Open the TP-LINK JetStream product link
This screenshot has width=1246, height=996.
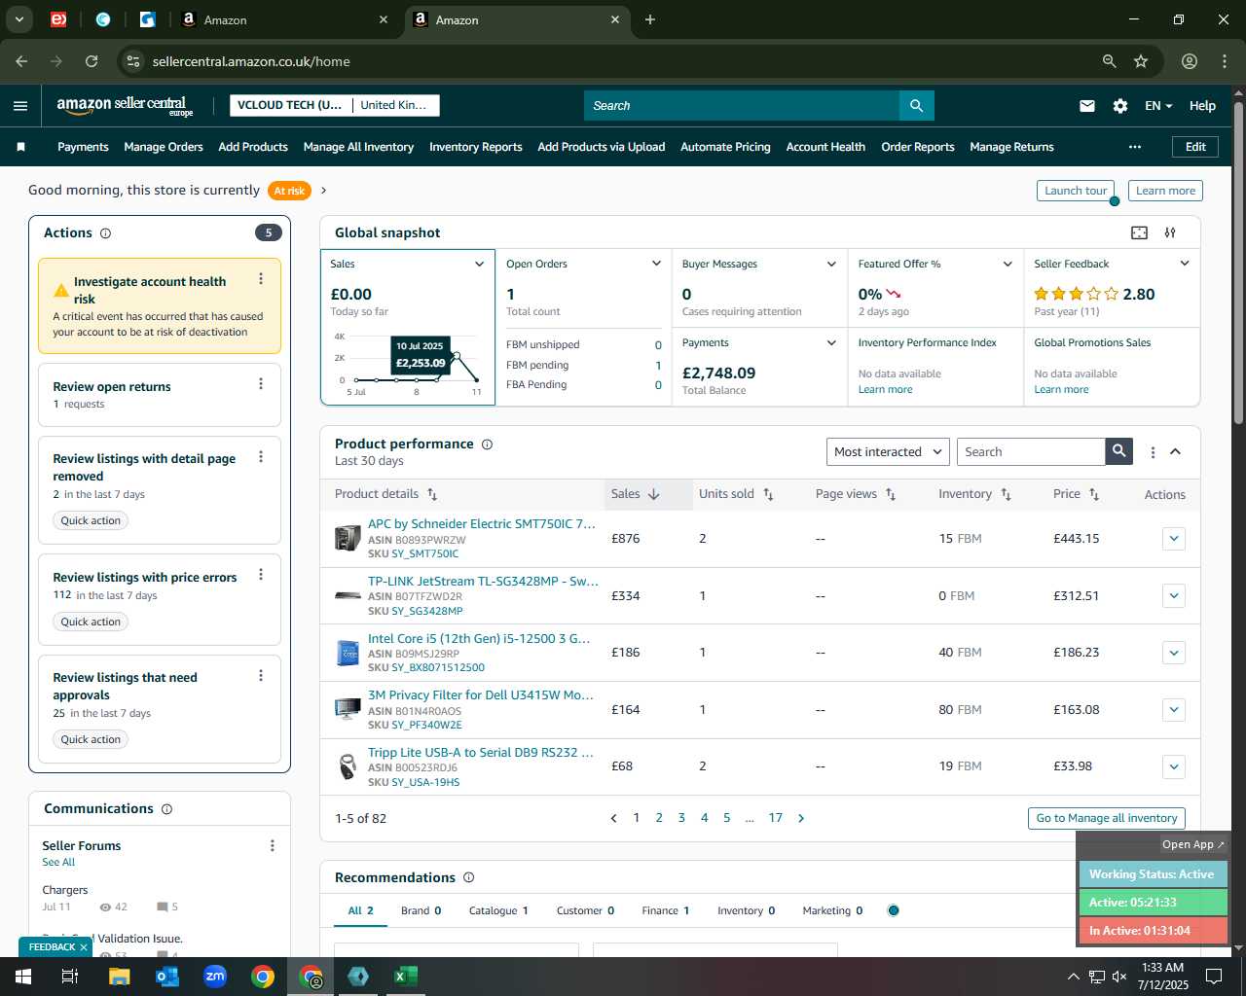pyautogui.click(x=483, y=581)
